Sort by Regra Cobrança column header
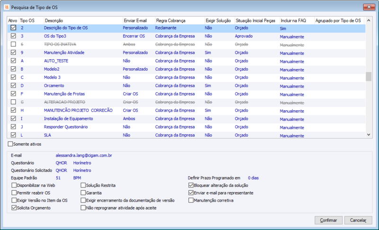 point(171,20)
